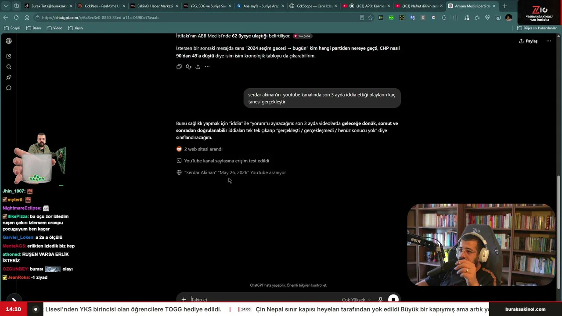Switch to the KickScope tab

tap(313, 6)
